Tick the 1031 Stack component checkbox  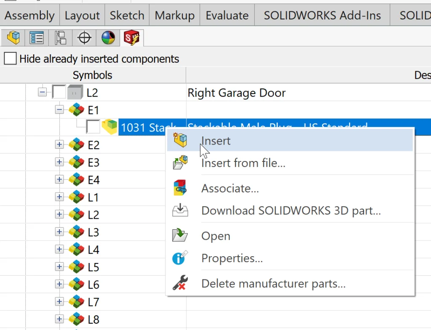point(93,126)
